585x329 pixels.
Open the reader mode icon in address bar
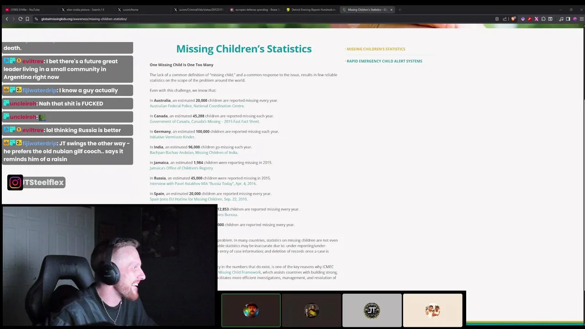point(497,19)
